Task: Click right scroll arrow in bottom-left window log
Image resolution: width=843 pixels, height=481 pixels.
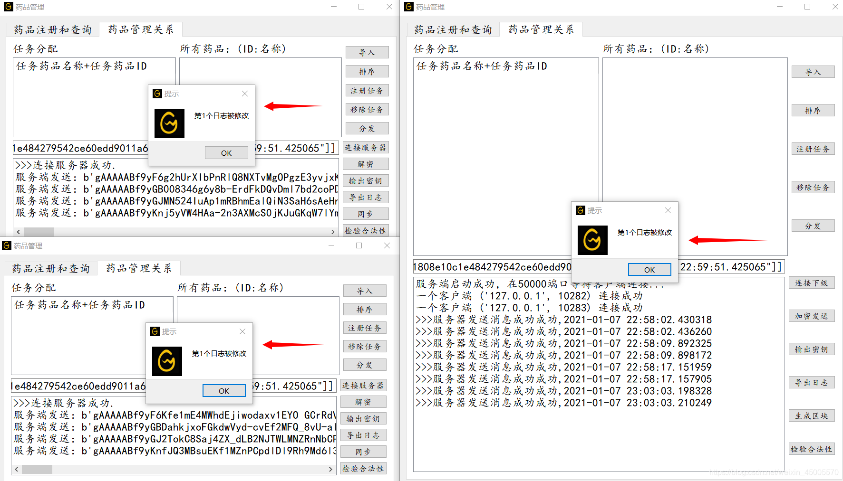Action: click(x=330, y=469)
